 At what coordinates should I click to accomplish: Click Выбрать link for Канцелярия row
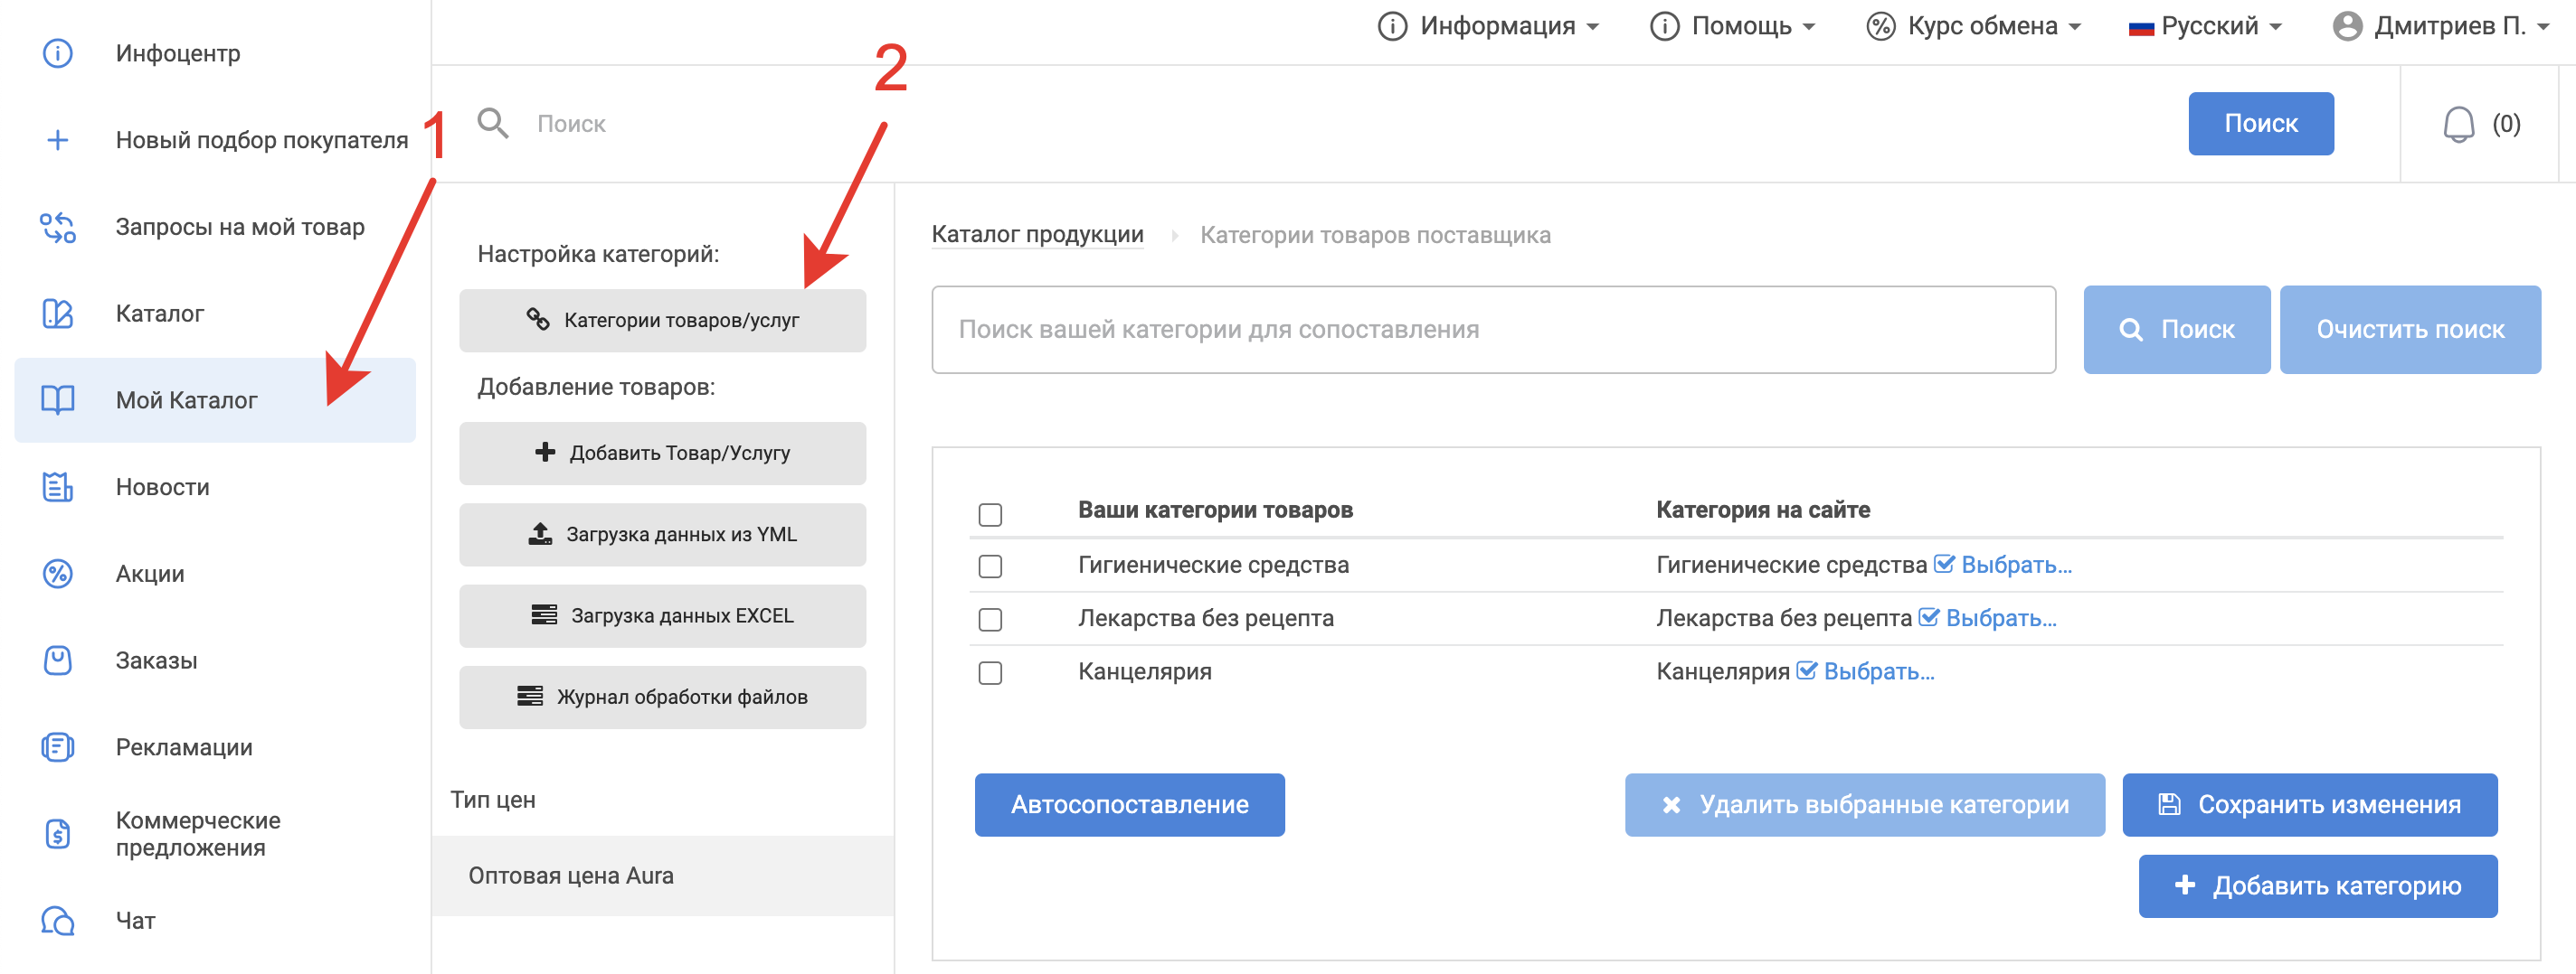(x=1877, y=671)
